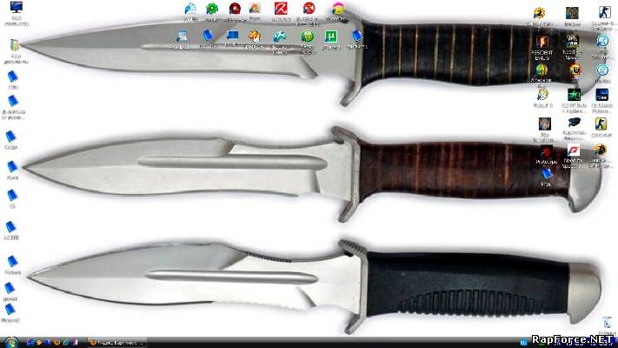Image resolution: width=618 pixels, height=348 pixels.
Task: Open the My Computer monitor icon
Action: (x=17, y=8)
